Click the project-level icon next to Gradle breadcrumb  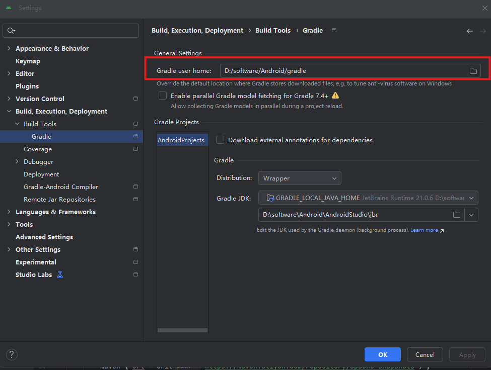(334, 30)
